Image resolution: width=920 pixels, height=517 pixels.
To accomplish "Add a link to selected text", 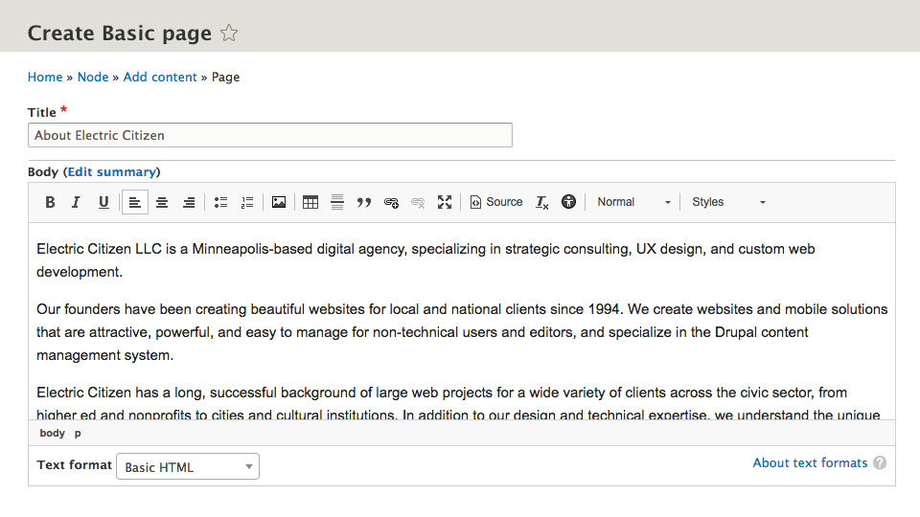I will tap(391, 202).
